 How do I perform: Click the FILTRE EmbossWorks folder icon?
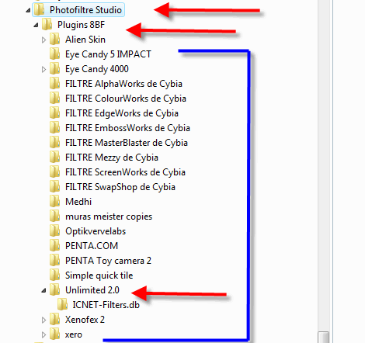(x=55, y=128)
